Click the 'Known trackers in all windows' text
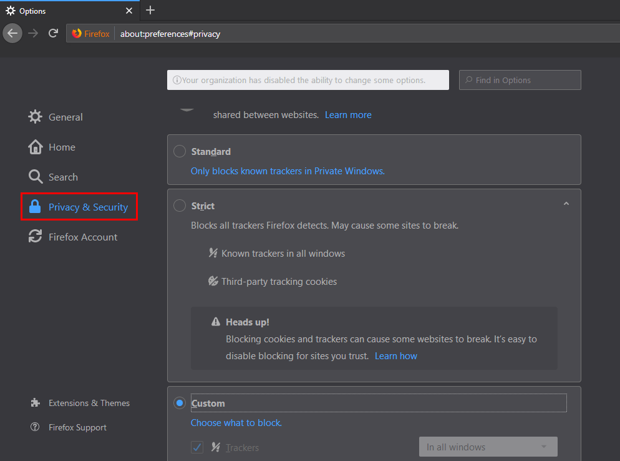Image resolution: width=620 pixels, height=461 pixels. (283, 254)
